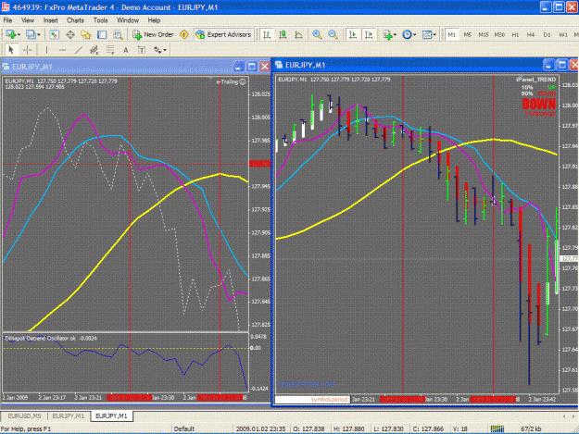Open the Periodicity clock dropdown
This screenshot has height=434, width=579.
coord(409,34)
